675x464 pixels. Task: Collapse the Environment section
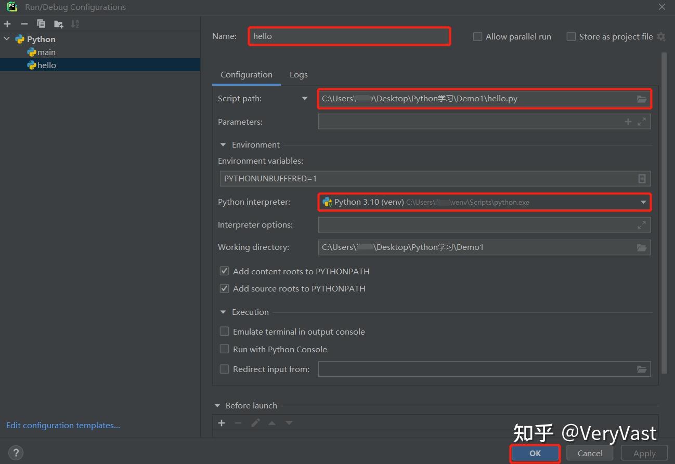tap(223, 144)
